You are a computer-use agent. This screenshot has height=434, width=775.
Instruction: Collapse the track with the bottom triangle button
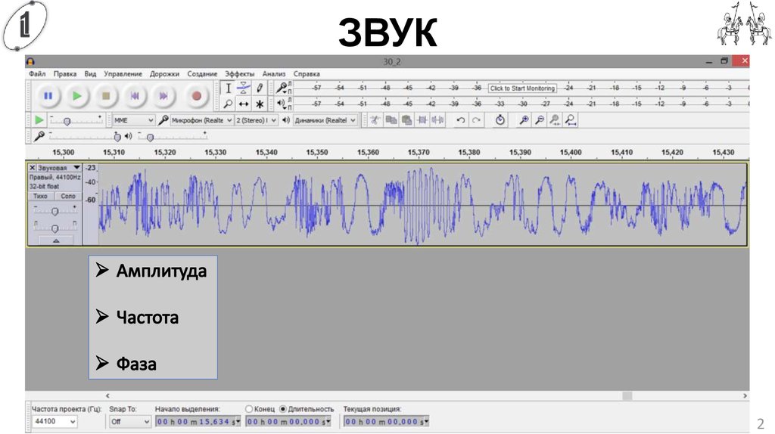click(56, 240)
